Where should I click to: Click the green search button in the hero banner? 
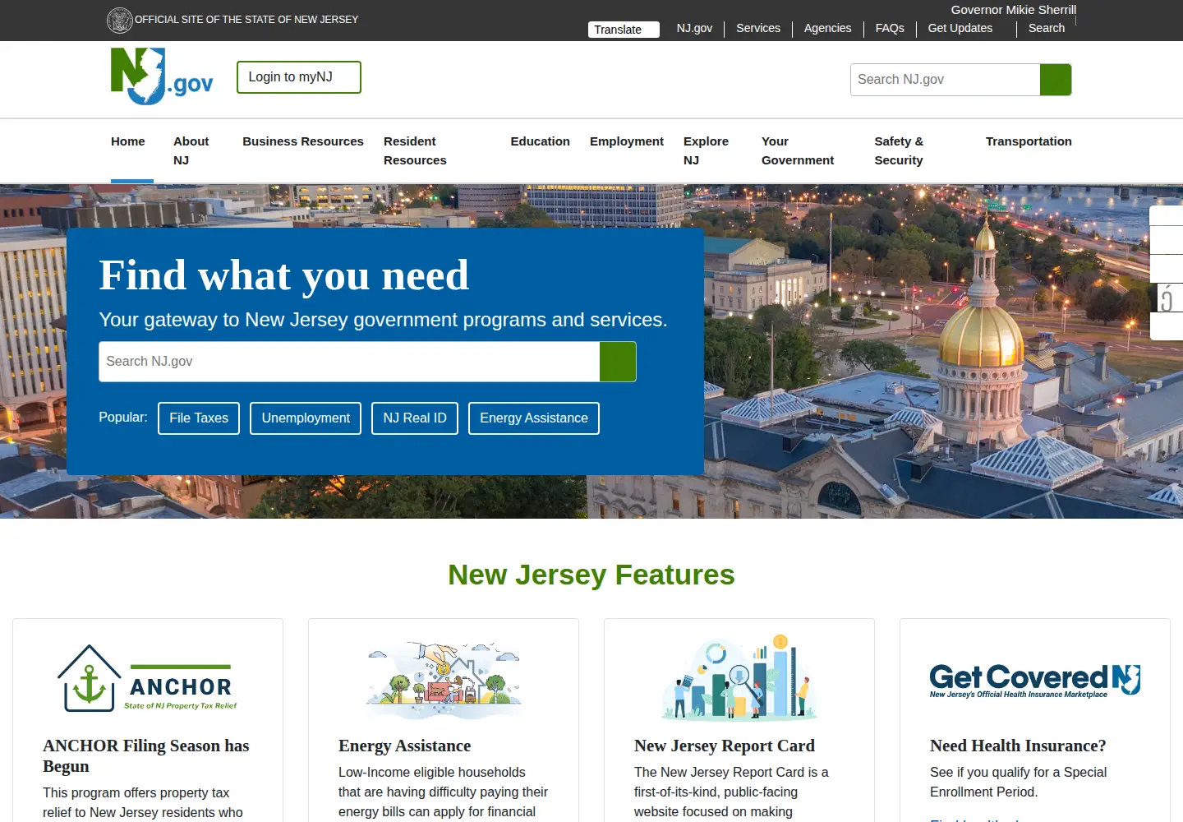pos(618,362)
